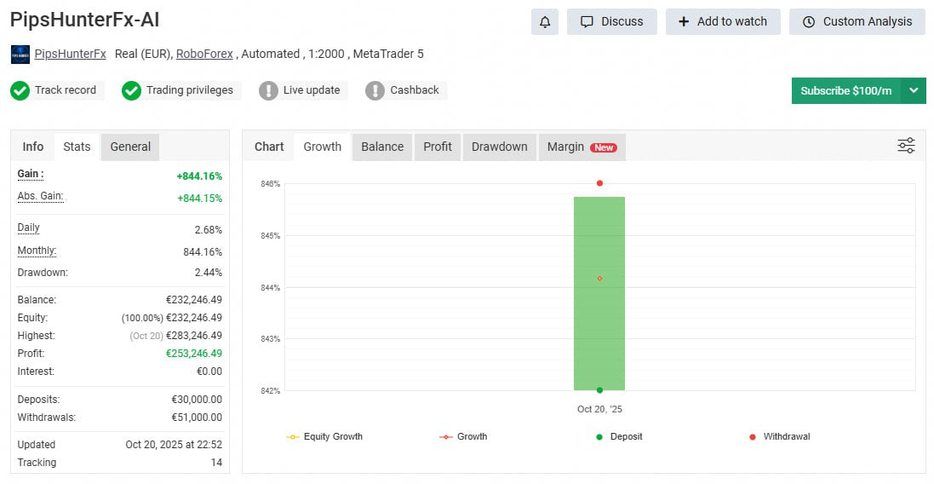Open the Margin tab marked New
This screenshot has width=934, height=484.
pos(582,147)
